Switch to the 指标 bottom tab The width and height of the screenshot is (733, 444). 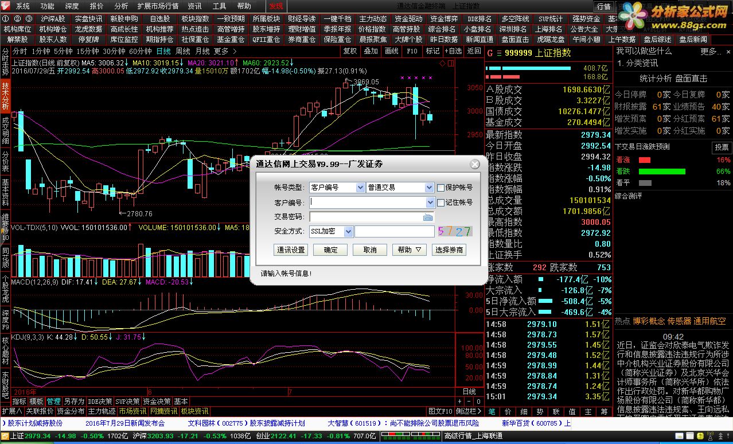pos(19,402)
